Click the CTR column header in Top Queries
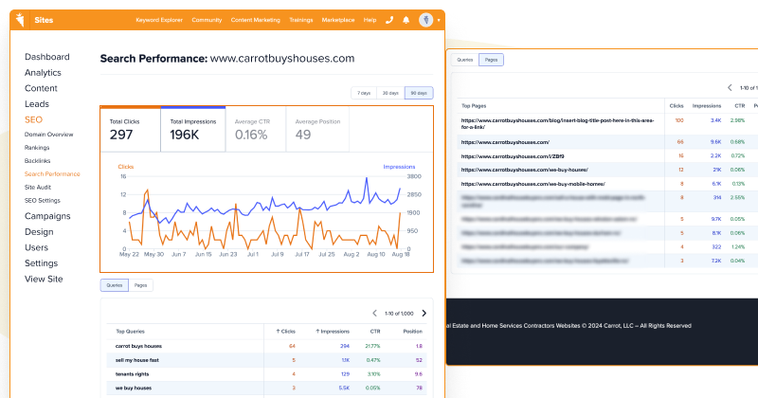 (x=375, y=332)
